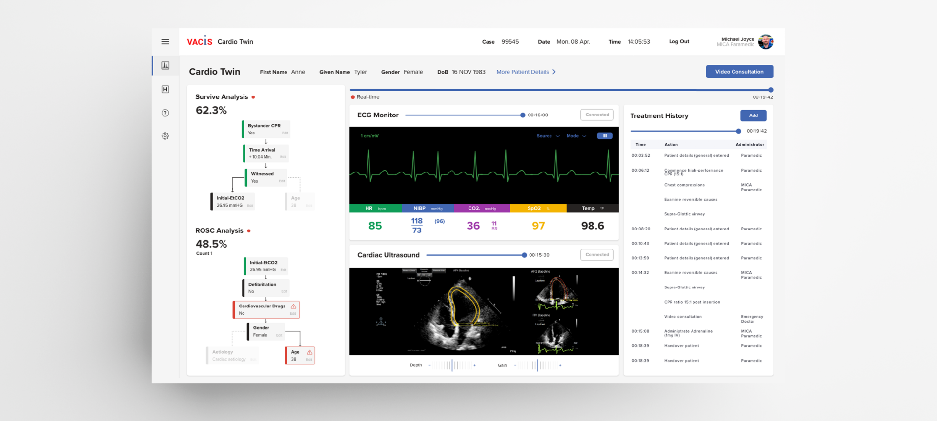Open the settings gear sidebar icon
937x421 pixels.
(x=165, y=136)
